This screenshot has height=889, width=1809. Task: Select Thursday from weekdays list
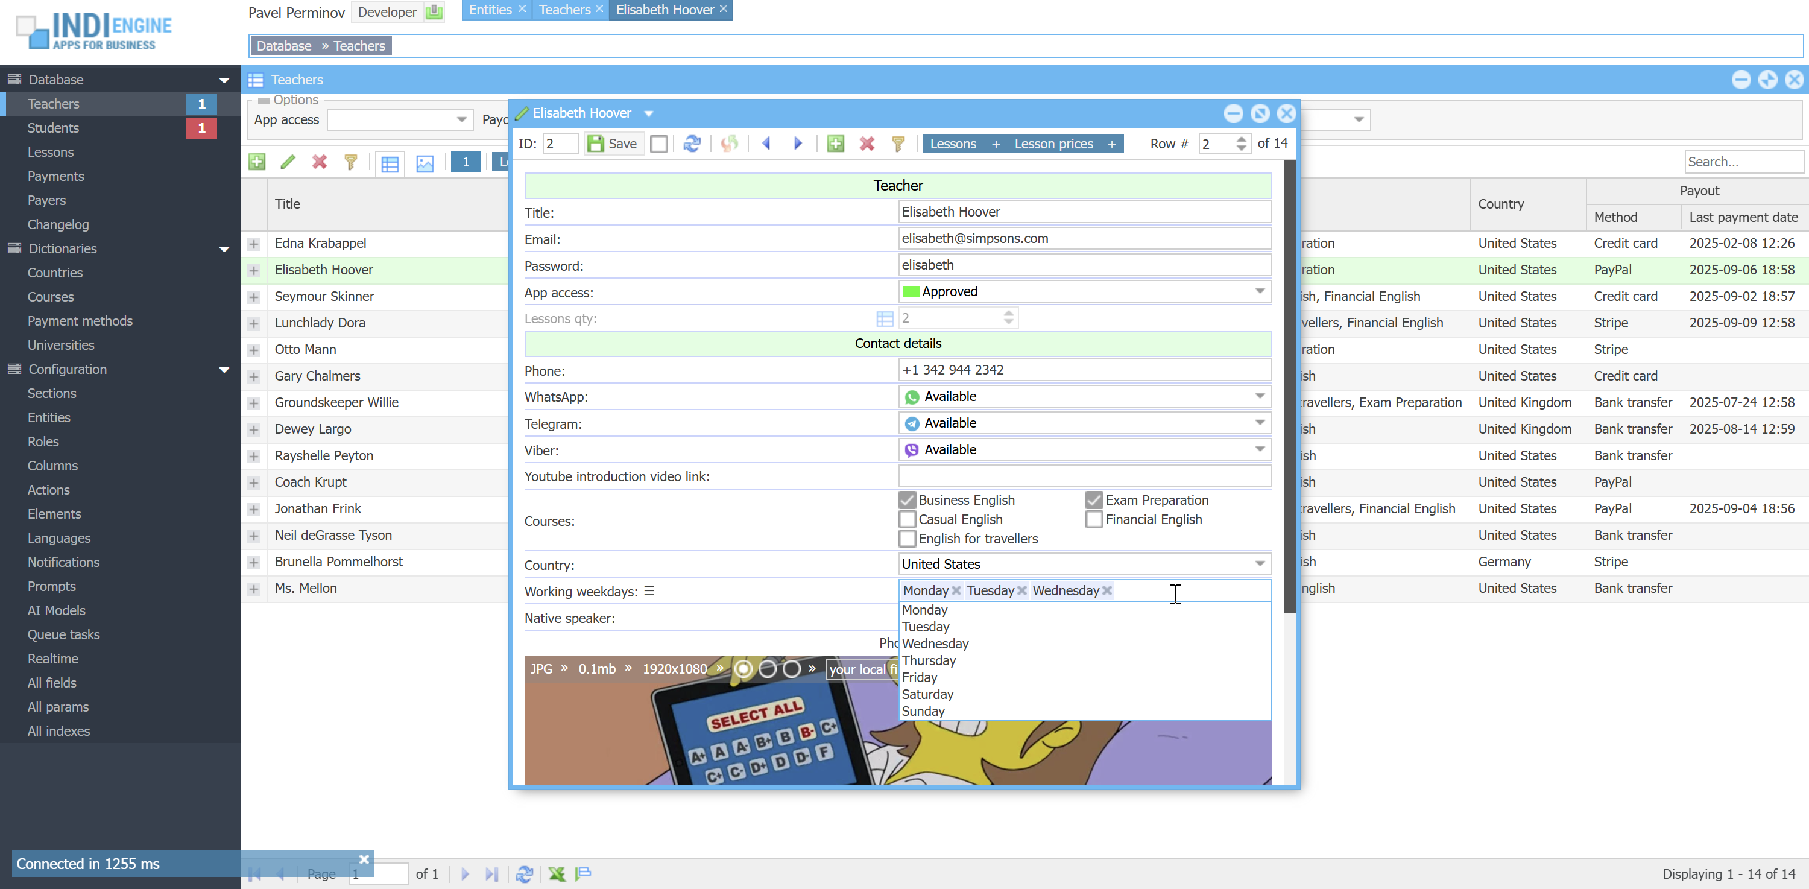coord(929,660)
